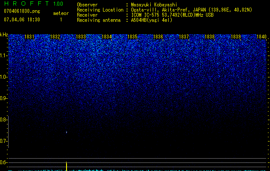Click the 0.9 kHz axis label
The image size is (270, 171).
(3, 98)
